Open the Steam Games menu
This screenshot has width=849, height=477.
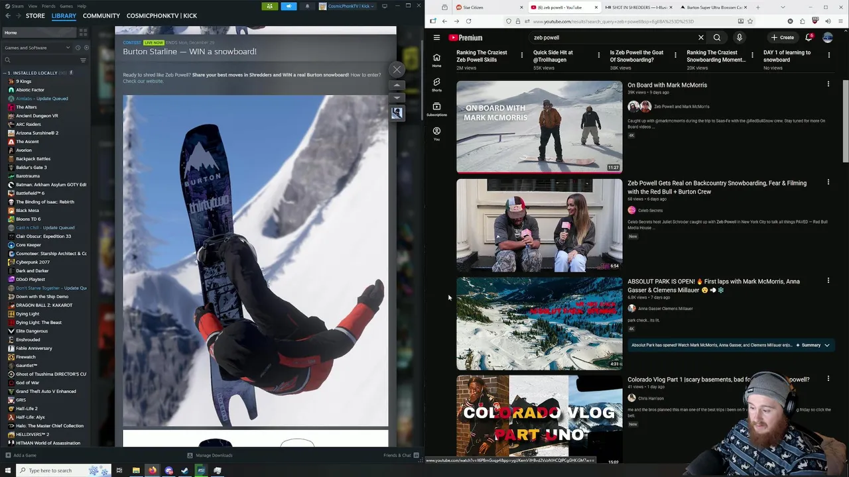(66, 6)
